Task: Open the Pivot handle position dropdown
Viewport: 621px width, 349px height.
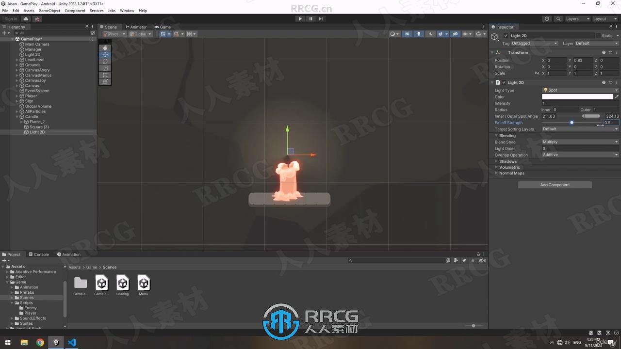Action: [115, 34]
